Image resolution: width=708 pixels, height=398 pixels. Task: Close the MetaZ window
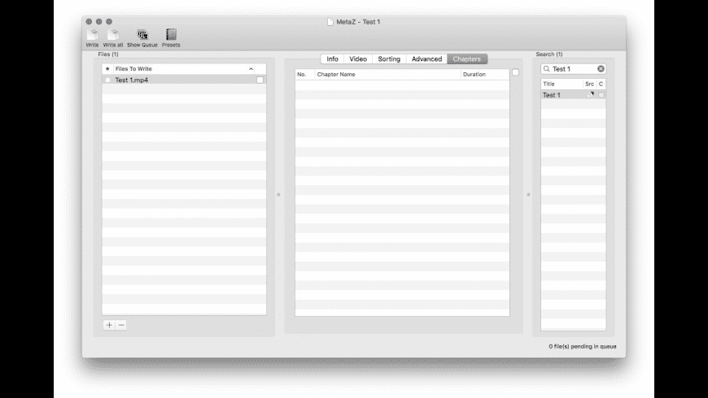89,22
